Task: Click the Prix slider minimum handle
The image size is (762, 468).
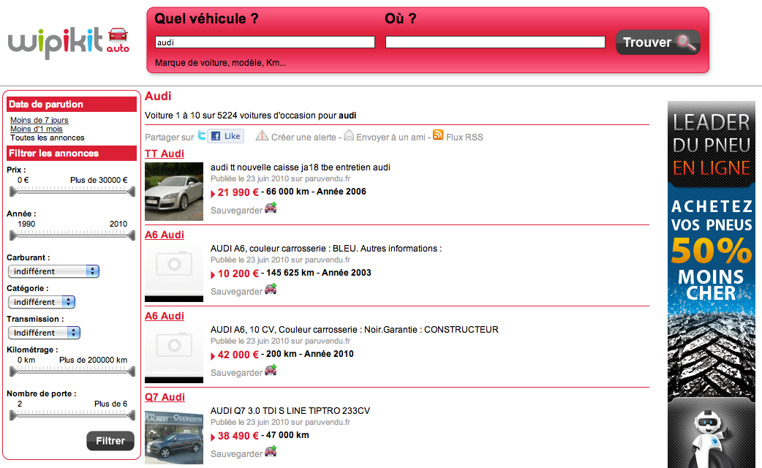Action: pos(13,192)
